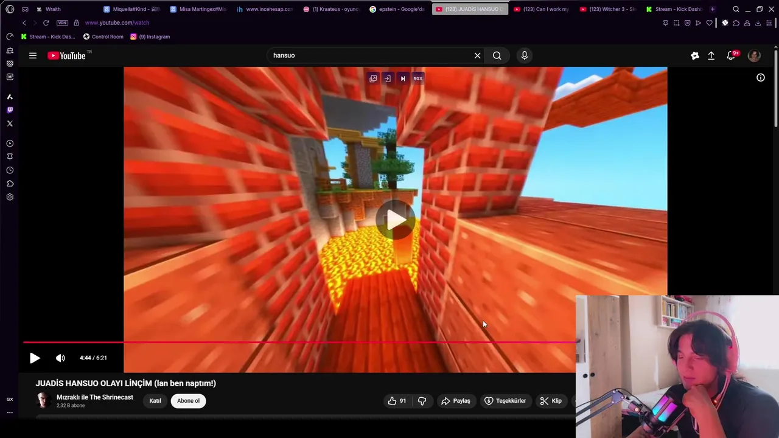Open the GX Corner sidebar button
This screenshot has height=438, width=779.
(10, 399)
